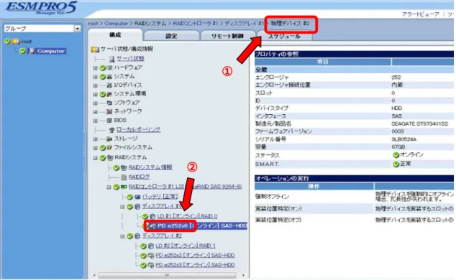Viewport: 456px width, 280px height.
Task: Open the RAIDログ link
Action: (140, 177)
